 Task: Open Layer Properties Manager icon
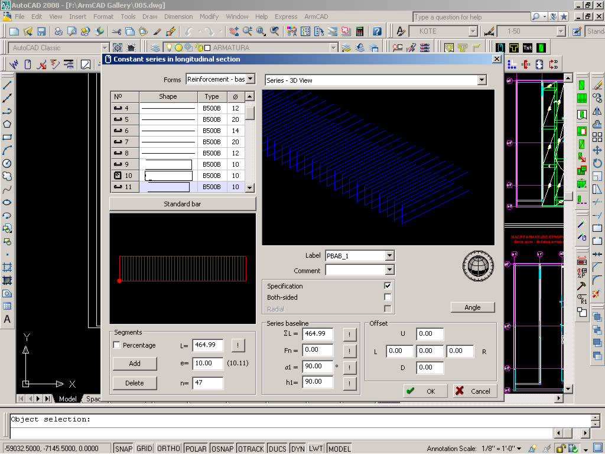point(155,48)
